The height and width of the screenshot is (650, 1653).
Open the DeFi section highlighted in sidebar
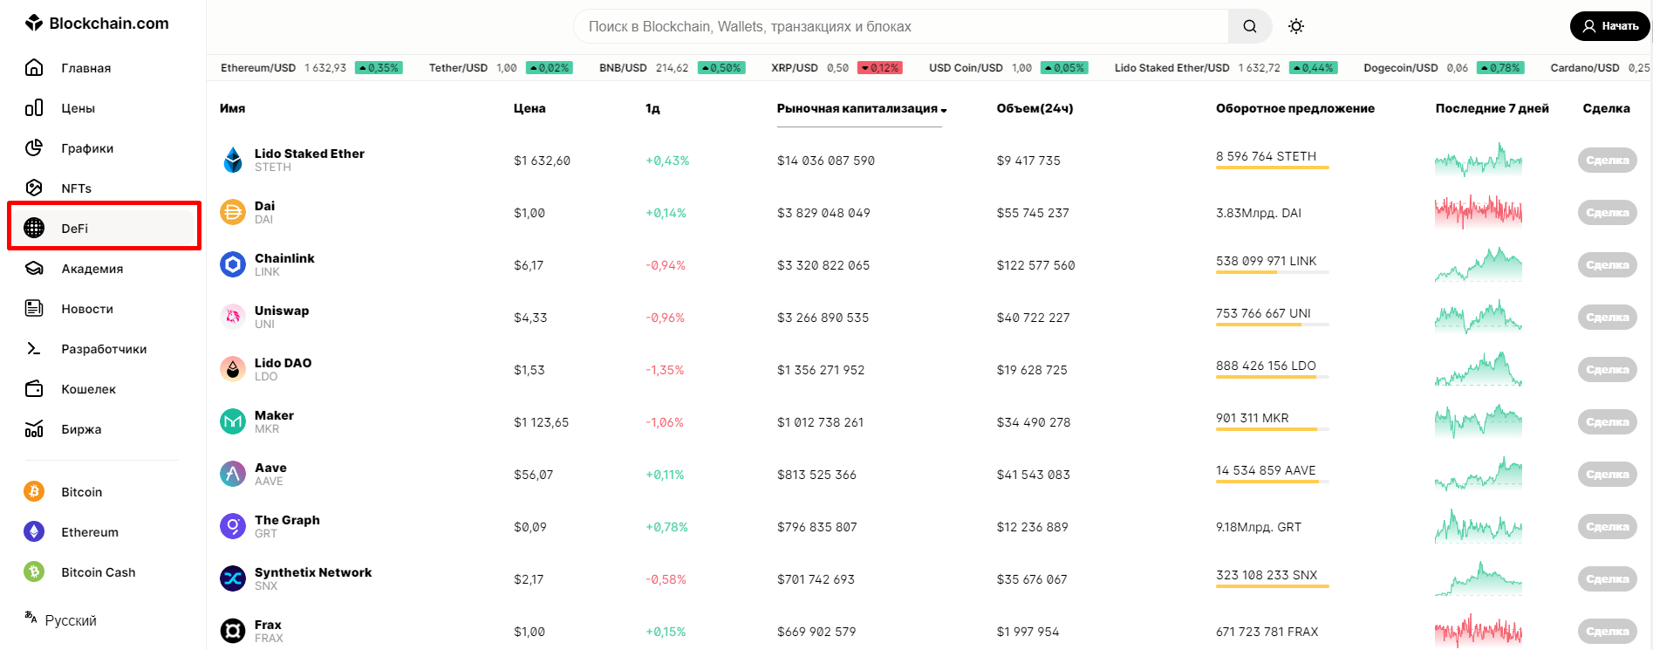pyautogui.click(x=77, y=228)
